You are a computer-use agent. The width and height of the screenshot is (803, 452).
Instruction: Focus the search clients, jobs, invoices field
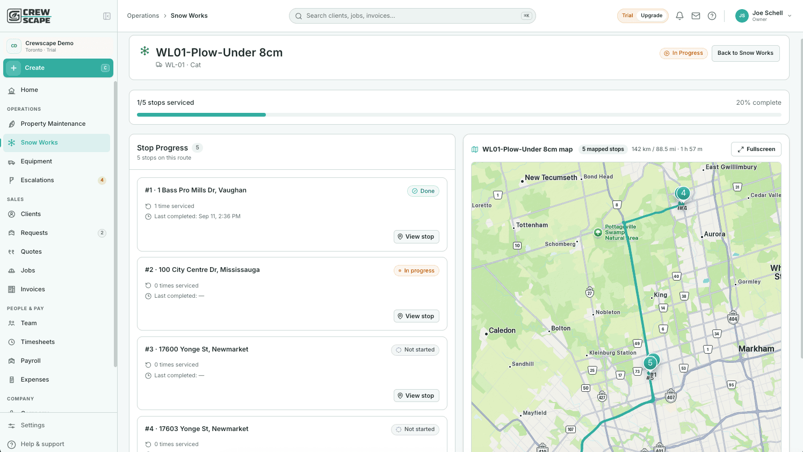pyautogui.click(x=413, y=16)
